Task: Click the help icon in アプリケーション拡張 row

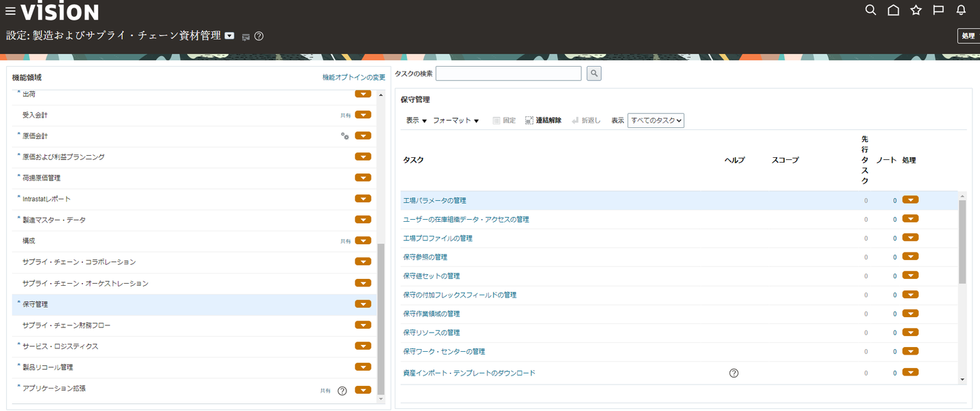Action: pos(342,391)
